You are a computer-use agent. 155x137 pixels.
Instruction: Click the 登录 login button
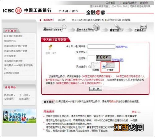pos(95,89)
